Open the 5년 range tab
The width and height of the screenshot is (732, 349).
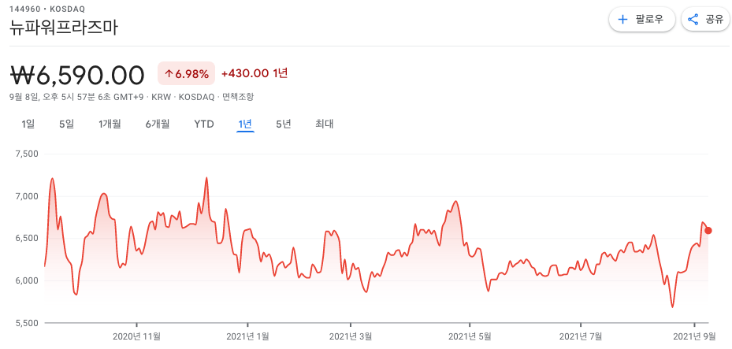(284, 124)
